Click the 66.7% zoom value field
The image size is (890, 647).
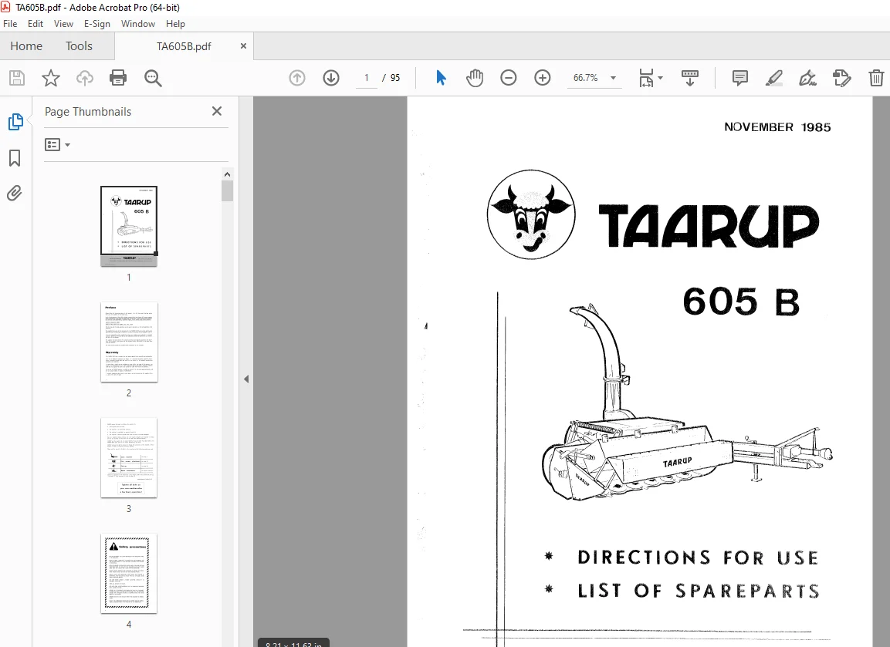pos(585,78)
